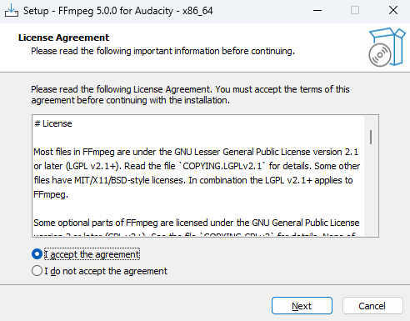Click the setup download icon in title bar
This screenshot has height=321, width=410.
pyautogui.click(x=12, y=11)
